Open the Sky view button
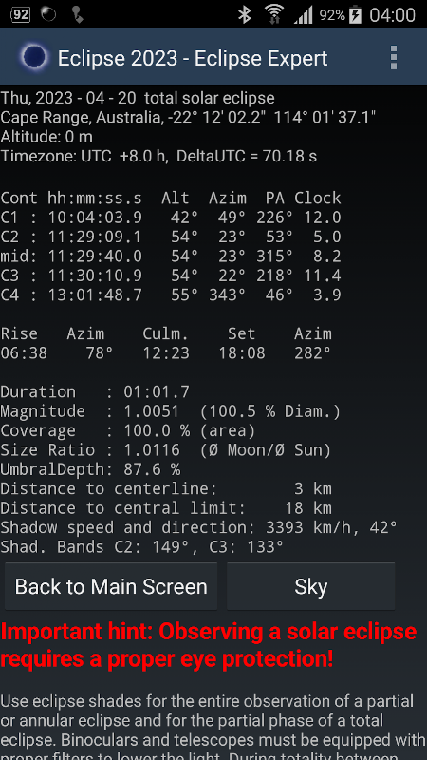Screen dimensions: 427x760 point(311,586)
